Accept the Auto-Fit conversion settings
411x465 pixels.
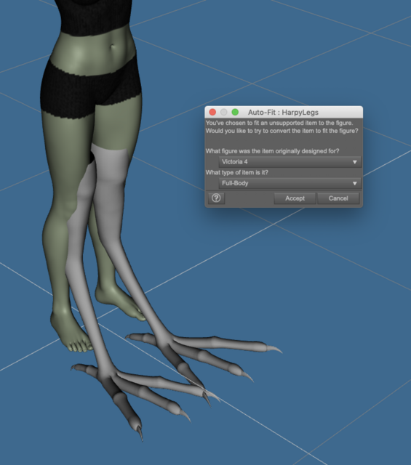295,198
